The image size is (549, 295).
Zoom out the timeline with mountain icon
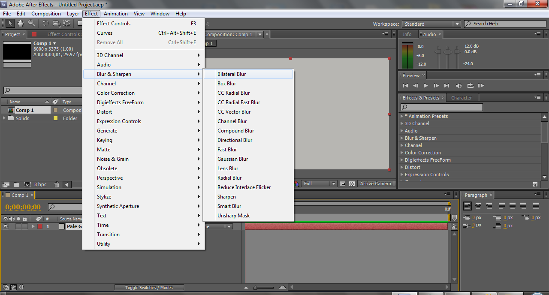point(247,287)
